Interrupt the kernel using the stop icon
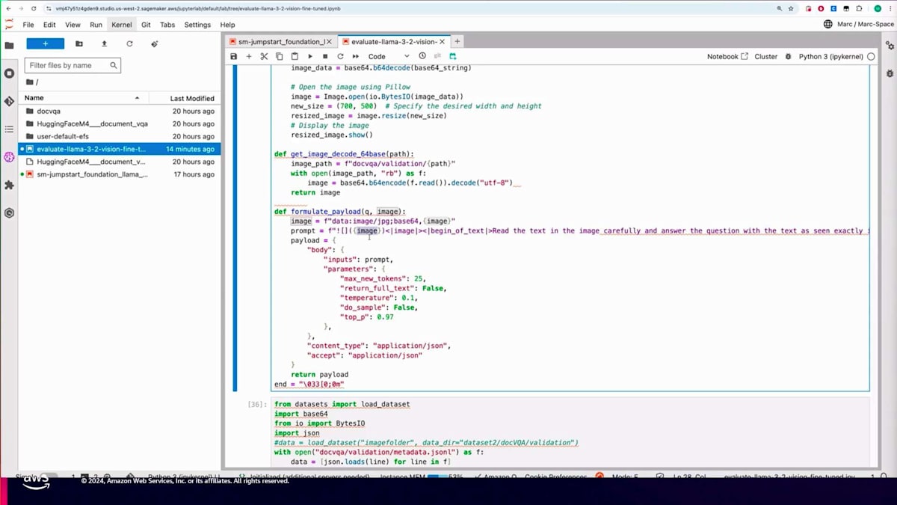The width and height of the screenshot is (897, 505). coord(325,57)
